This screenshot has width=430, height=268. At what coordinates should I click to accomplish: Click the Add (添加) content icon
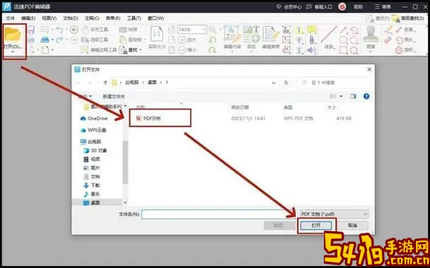251,34
